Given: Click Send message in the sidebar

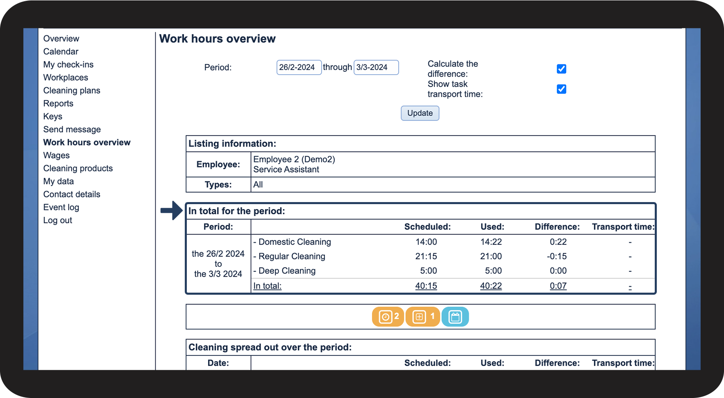Looking at the screenshot, I should [72, 130].
